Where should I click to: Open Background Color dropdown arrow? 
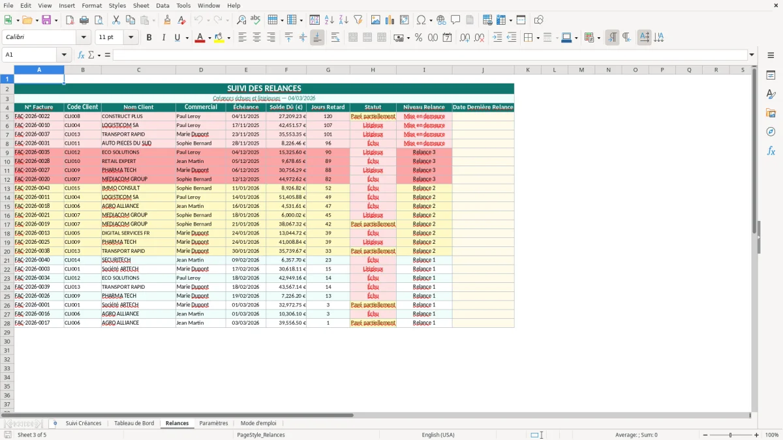[228, 38]
